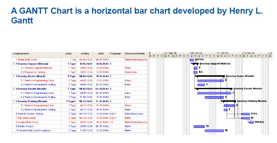
Task: Click the Perform System Testing bar labeled P;K;h
Action: (x=246, y=114)
